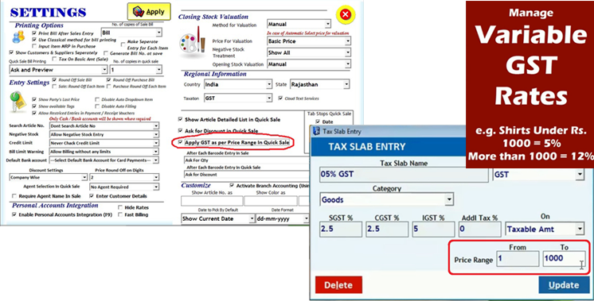Open Negative Stock Treatment dropdown Show All
The width and height of the screenshot is (594, 301).
coord(309,53)
